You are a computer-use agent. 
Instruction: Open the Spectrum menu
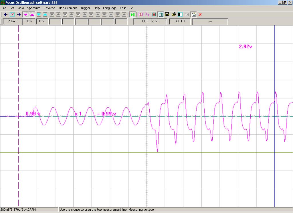pyautogui.click(x=34, y=8)
